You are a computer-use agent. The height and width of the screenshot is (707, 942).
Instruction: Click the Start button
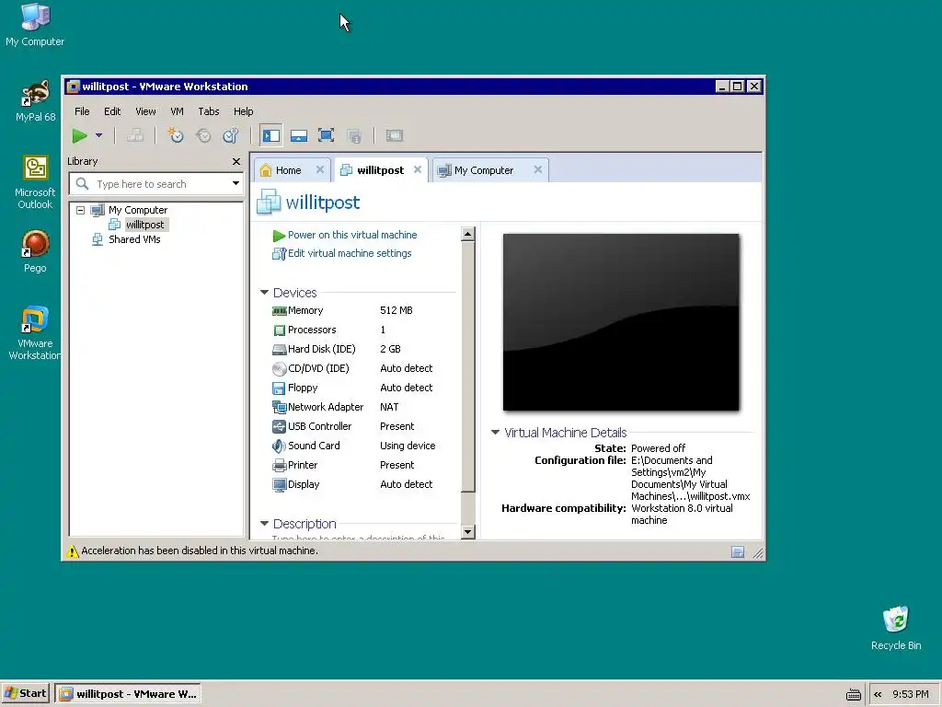[x=25, y=694]
